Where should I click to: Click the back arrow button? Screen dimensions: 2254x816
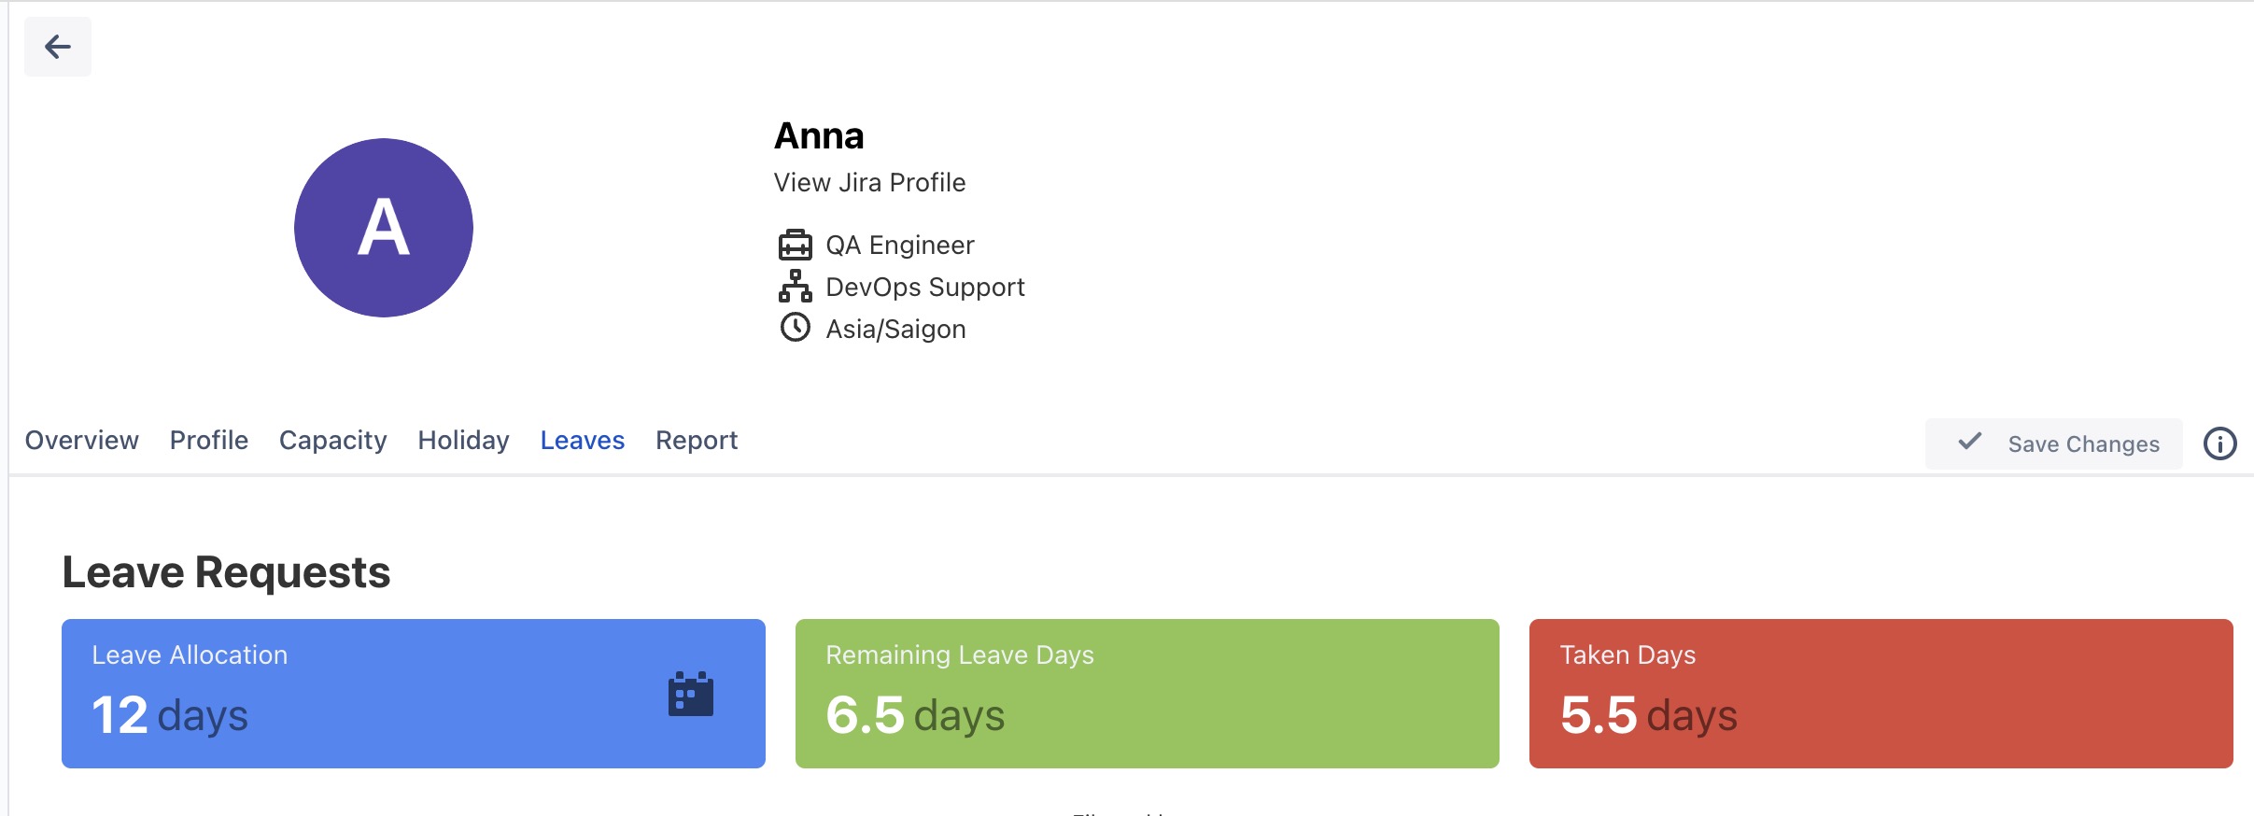(x=58, y=47)
